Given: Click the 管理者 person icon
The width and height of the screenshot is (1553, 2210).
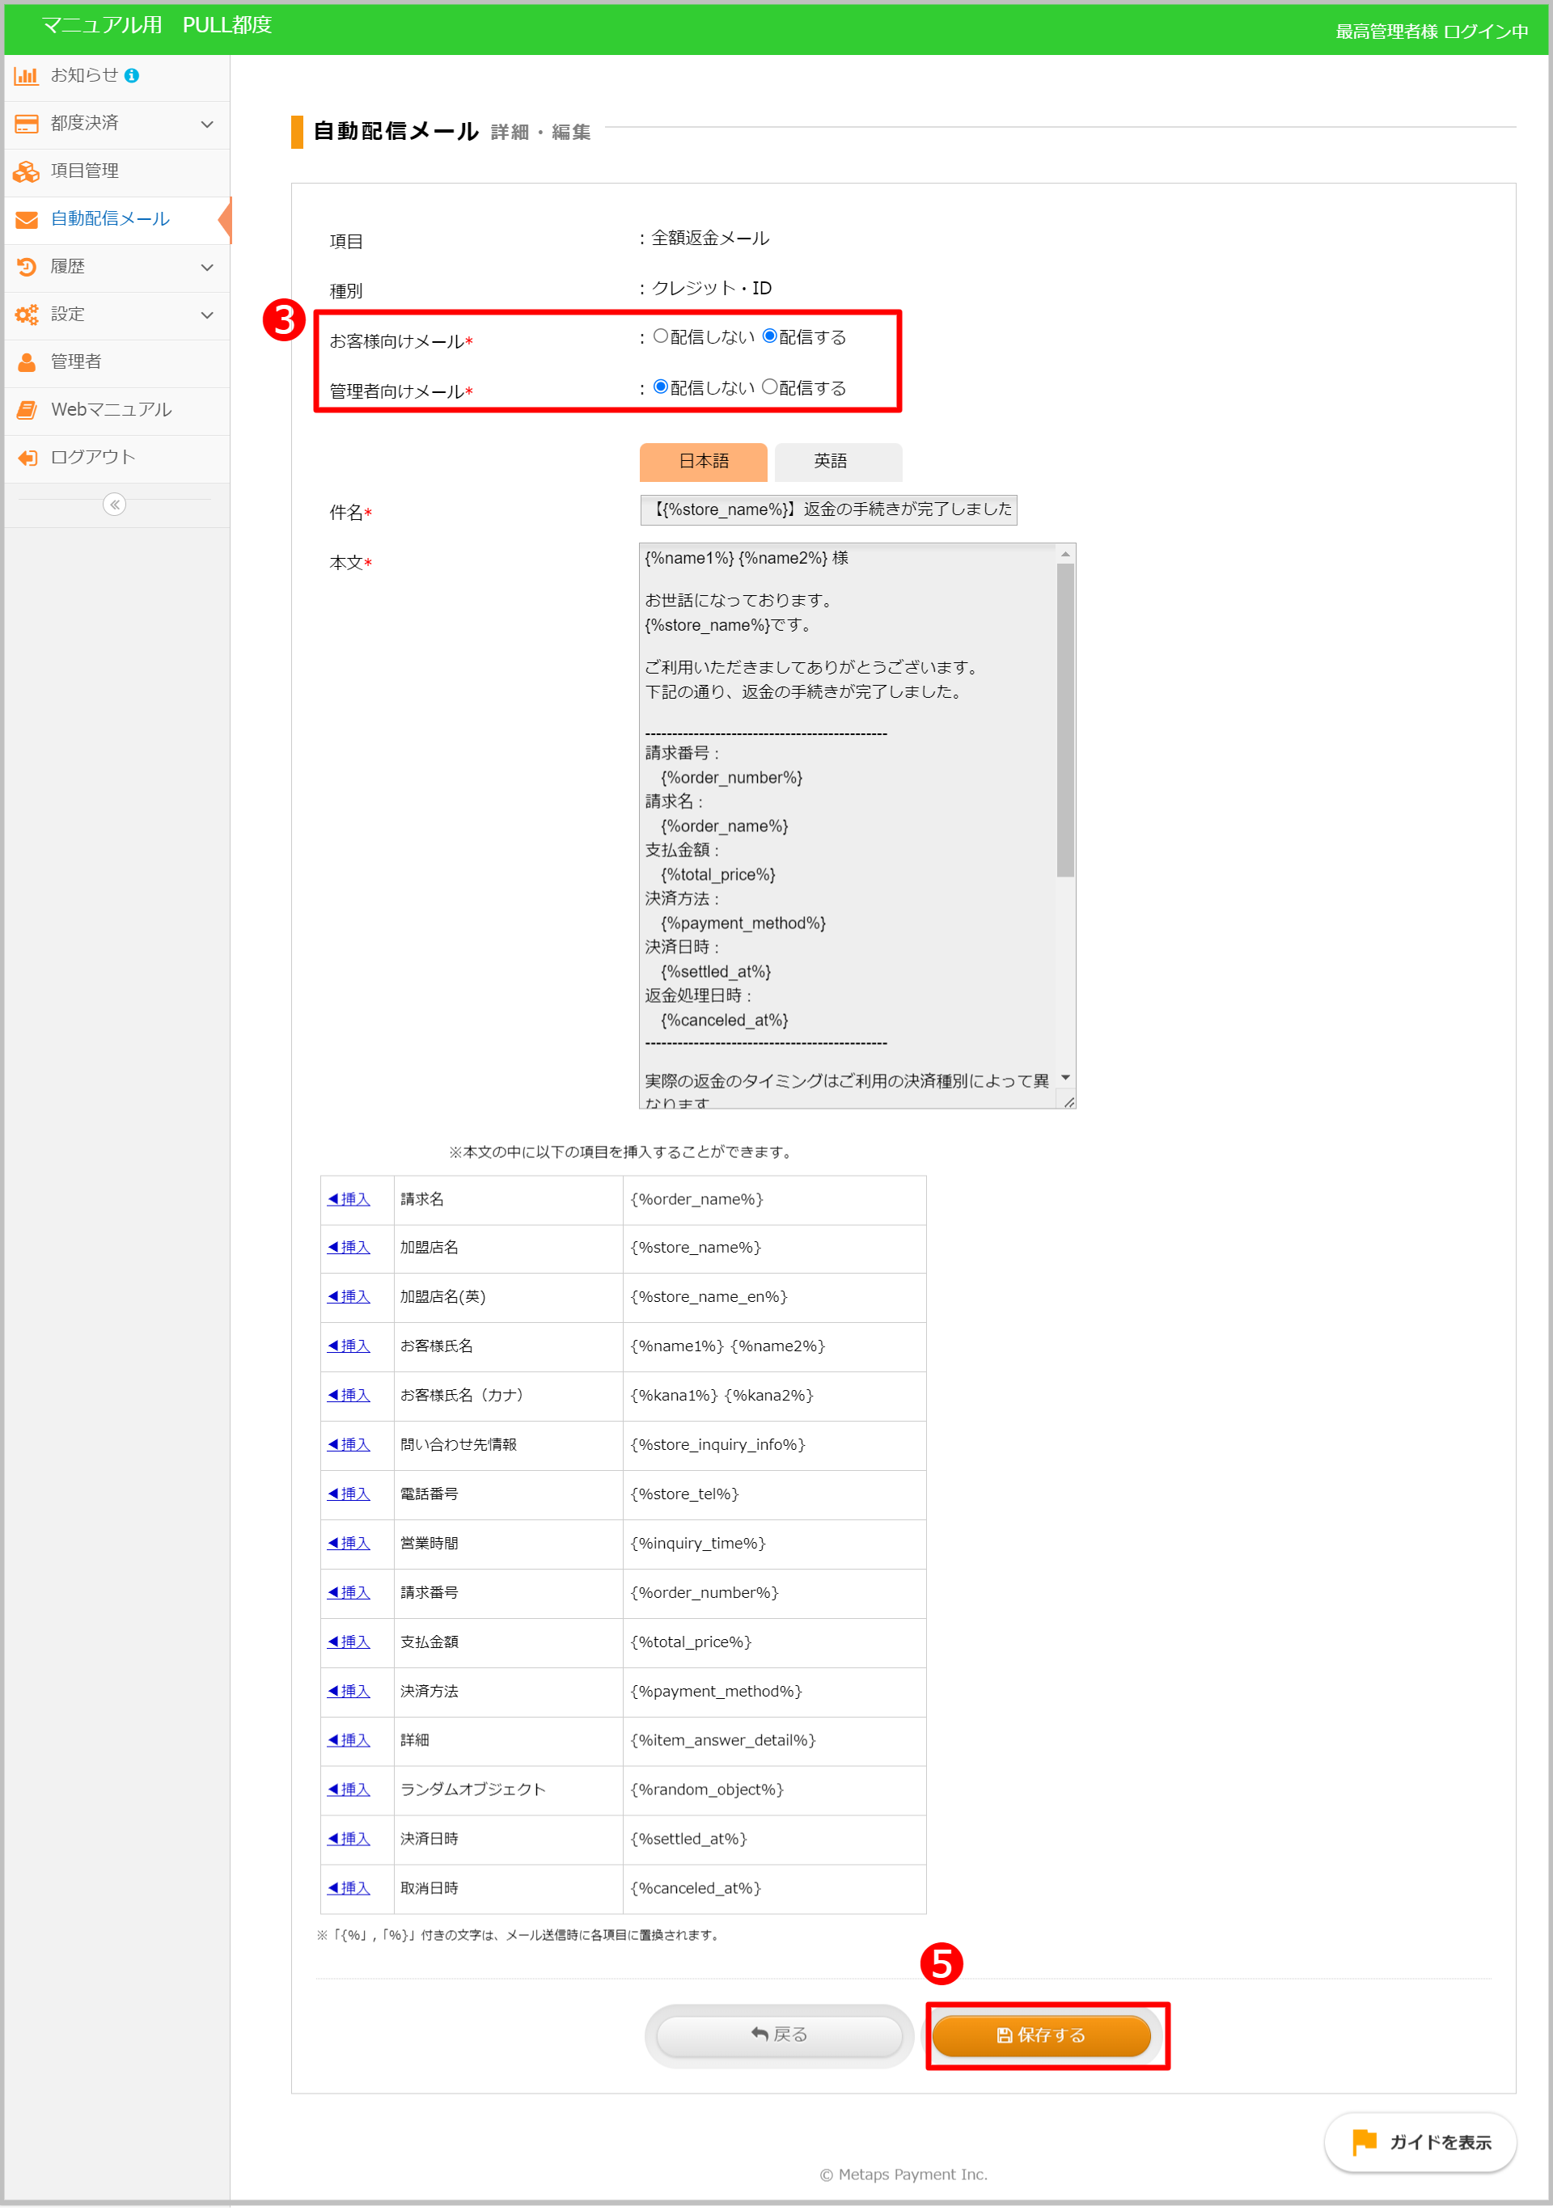Looking at the screenshot, I should 26,362.
